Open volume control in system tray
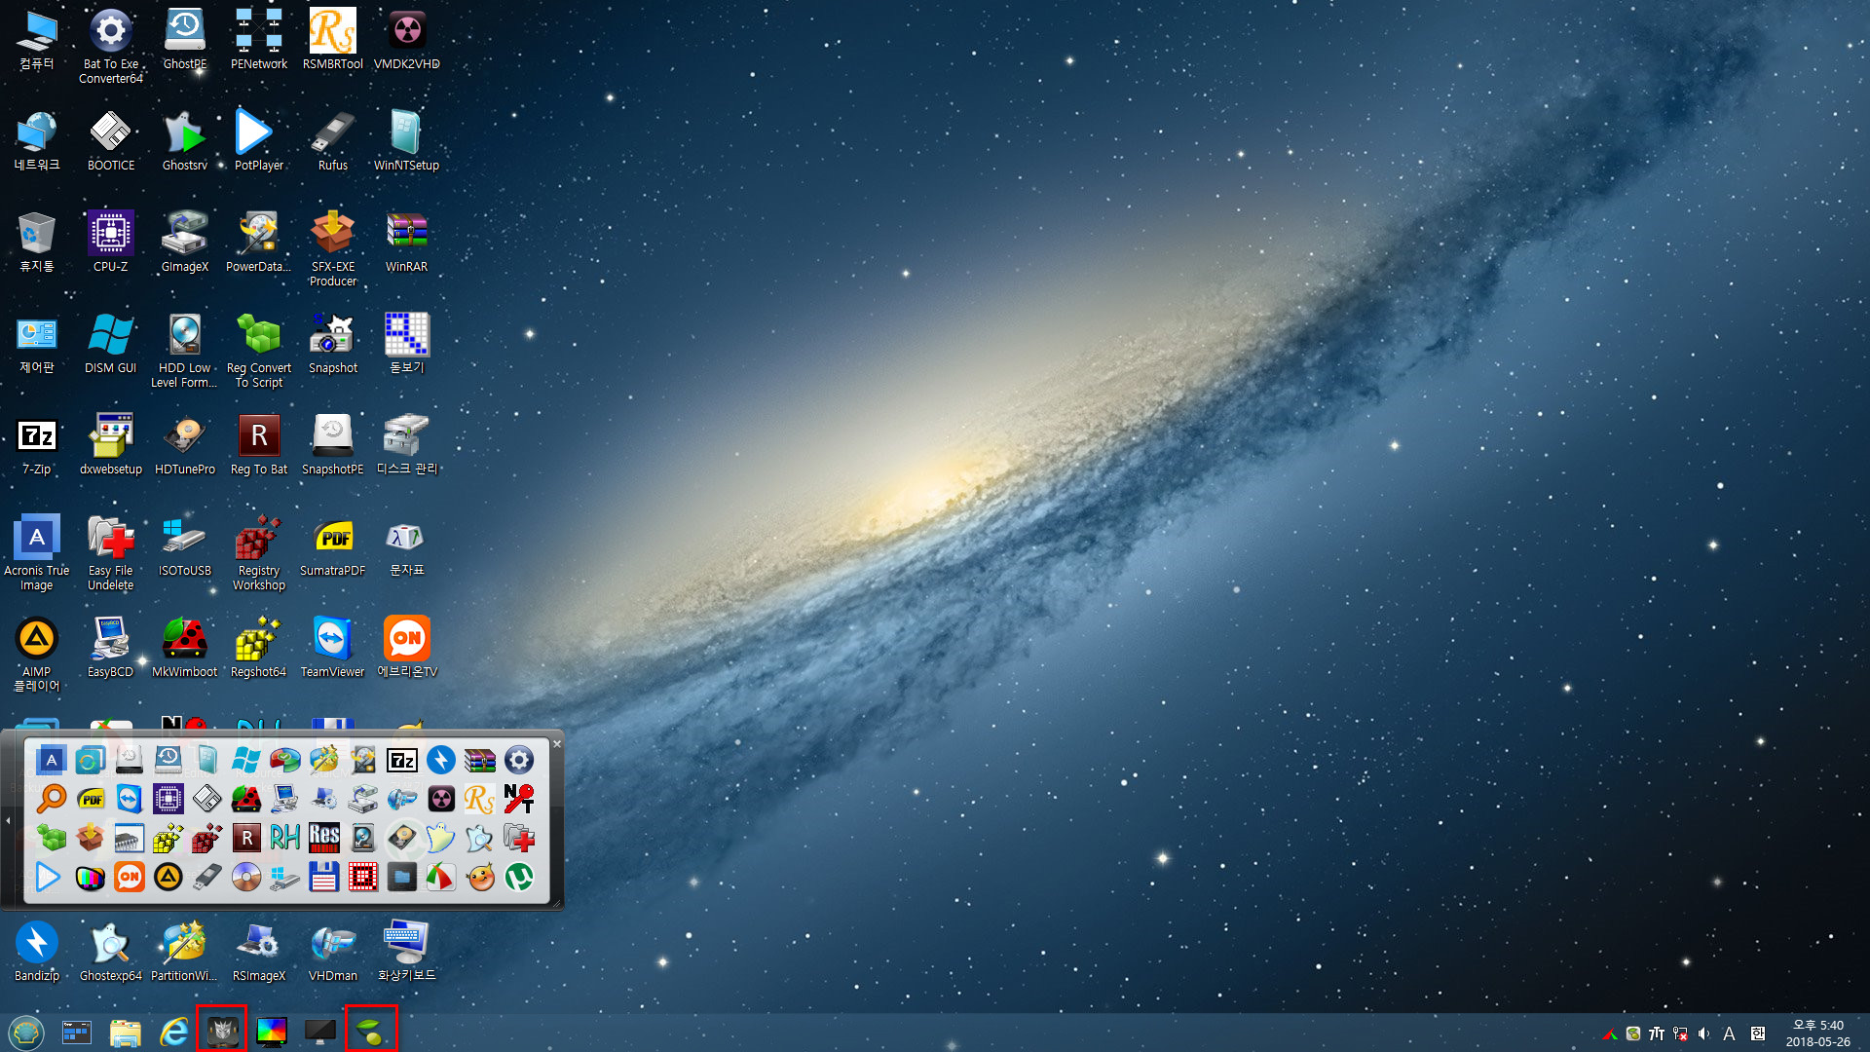 [x=1703, y=1033]
